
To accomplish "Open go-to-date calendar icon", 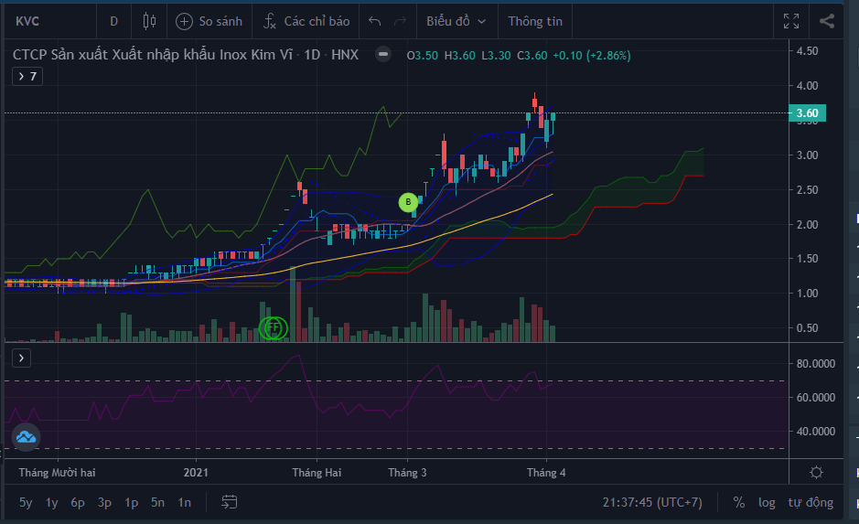I will coord(230,502).
